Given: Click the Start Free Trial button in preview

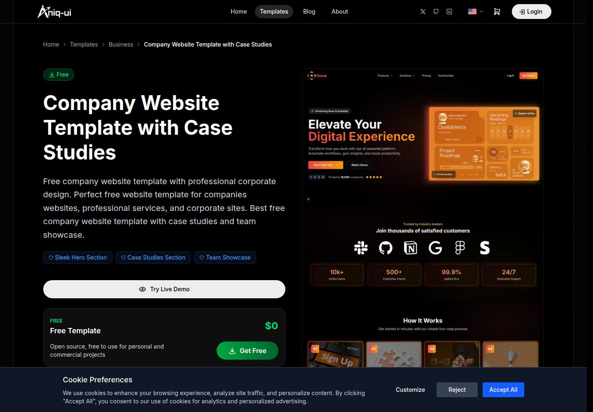Looking at the screenshot, I should tap(325, 165).
